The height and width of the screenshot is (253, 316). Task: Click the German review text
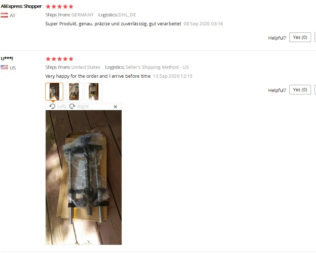(x=113, y=24)
